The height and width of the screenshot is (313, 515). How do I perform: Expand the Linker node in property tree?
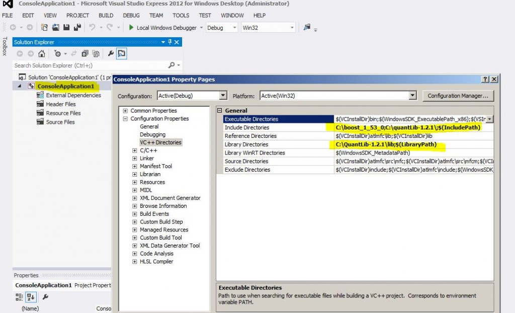135,159
